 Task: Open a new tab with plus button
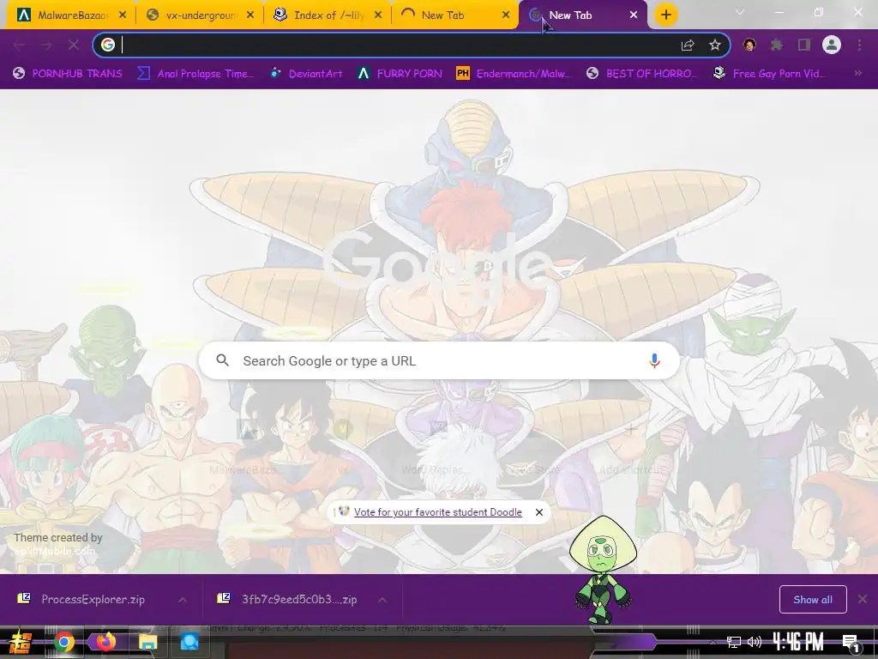tap(665, 15)
